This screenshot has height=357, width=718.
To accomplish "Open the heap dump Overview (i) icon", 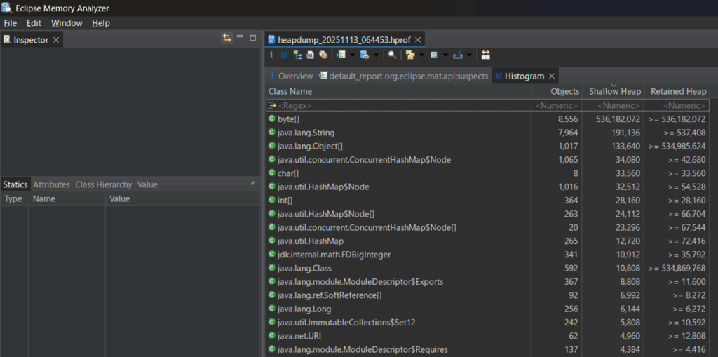I will coord(272,55).
